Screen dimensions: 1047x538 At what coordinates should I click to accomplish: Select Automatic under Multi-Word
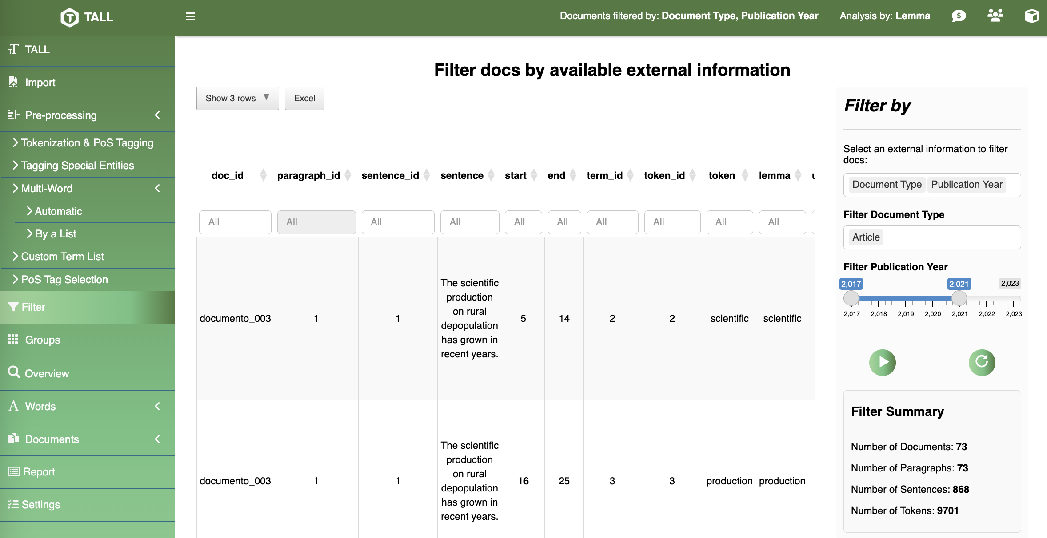click(95, 211)
